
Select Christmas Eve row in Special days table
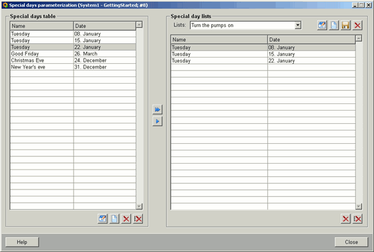tap(42, 60)
